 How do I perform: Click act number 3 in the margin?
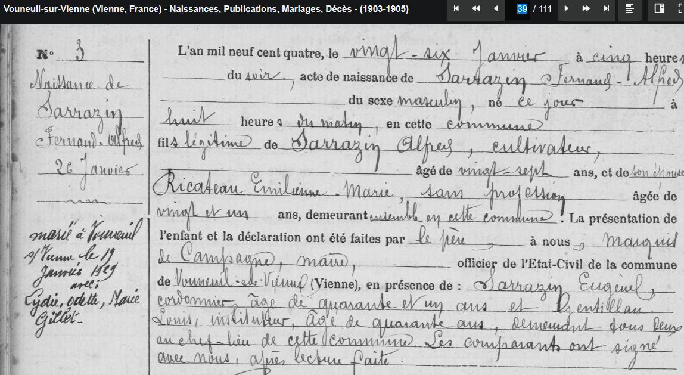click(79, 54)
